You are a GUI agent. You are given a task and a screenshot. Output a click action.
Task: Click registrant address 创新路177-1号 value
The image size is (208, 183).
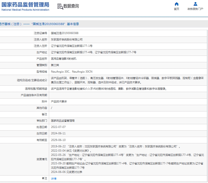(x=72, y=46)
